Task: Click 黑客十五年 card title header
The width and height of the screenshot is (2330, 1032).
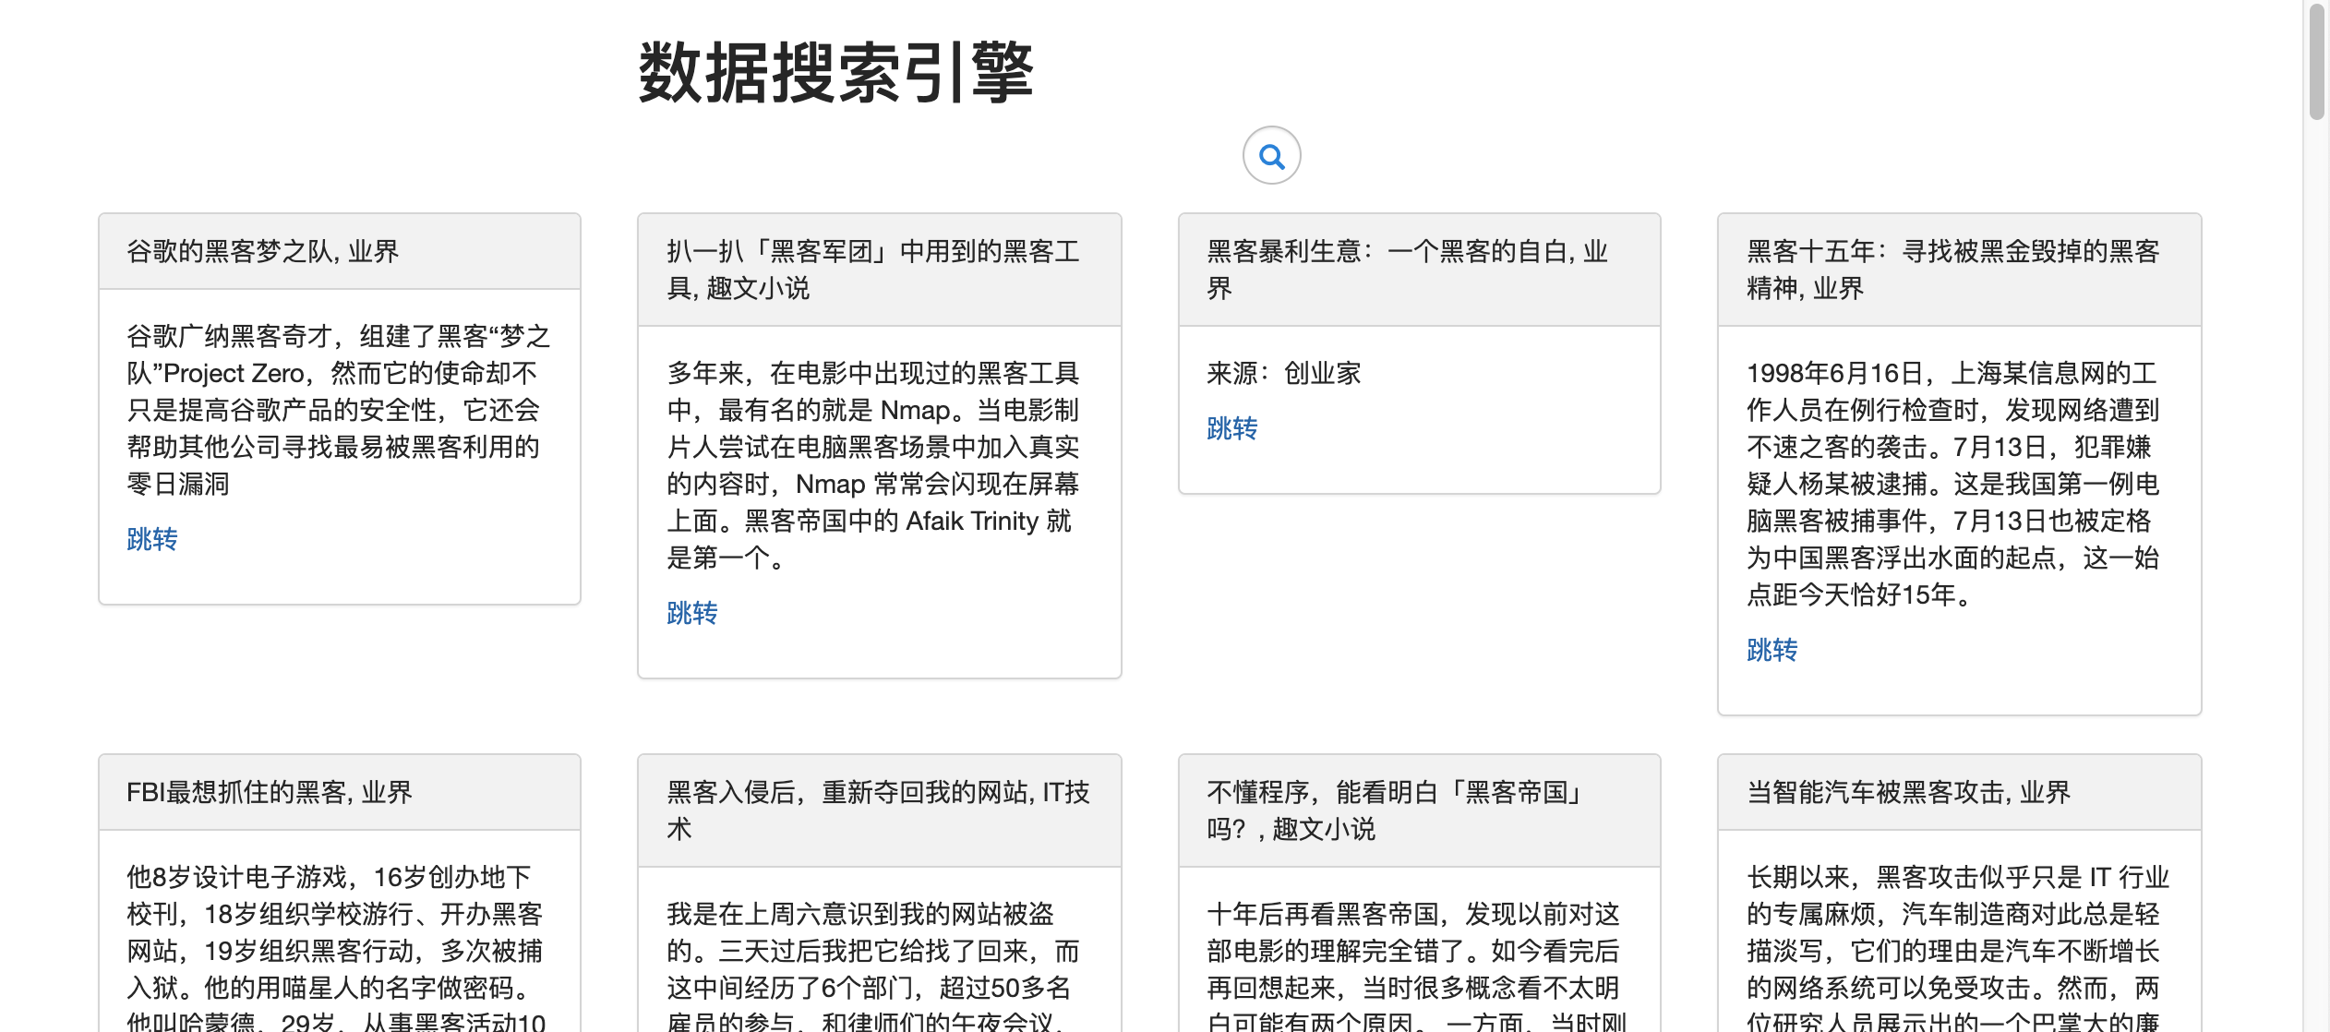Action: click(x=1952, y=270)
